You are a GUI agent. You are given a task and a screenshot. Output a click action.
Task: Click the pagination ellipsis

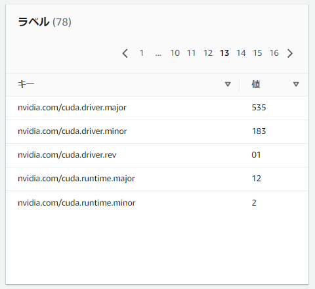click(x=158, y=55)
